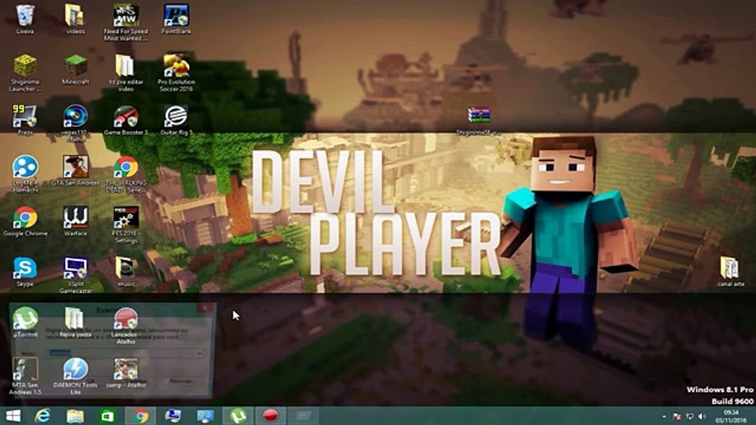Close the fading Executar dialog
The width and height of the screenshot is (756, 425).
pyautogui.click(x=204, y=309)
